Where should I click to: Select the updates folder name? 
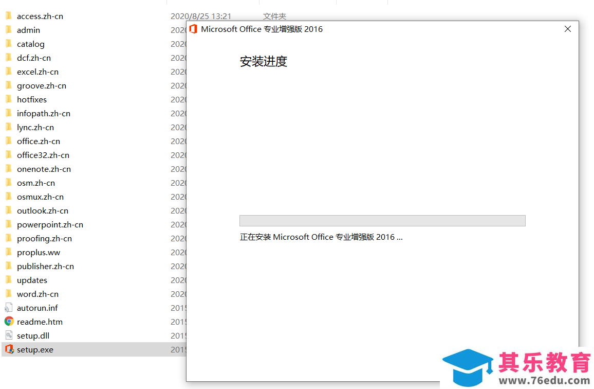click(32, 280)
